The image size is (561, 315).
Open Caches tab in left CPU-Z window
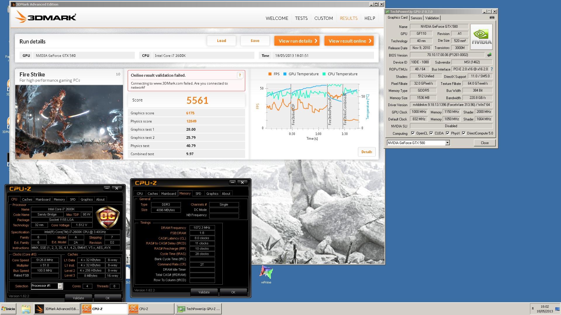pyautogui.click(x=27, y=199)
